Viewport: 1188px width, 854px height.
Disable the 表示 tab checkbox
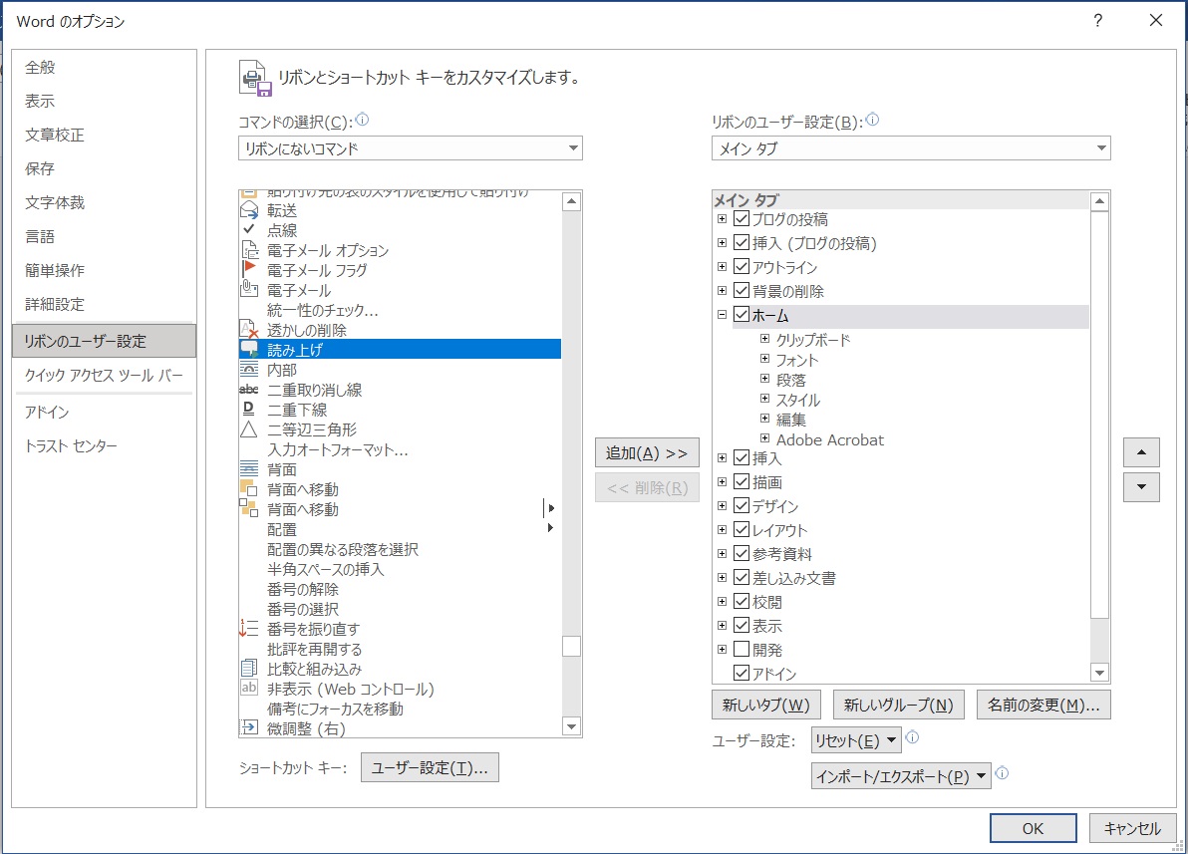742,625
